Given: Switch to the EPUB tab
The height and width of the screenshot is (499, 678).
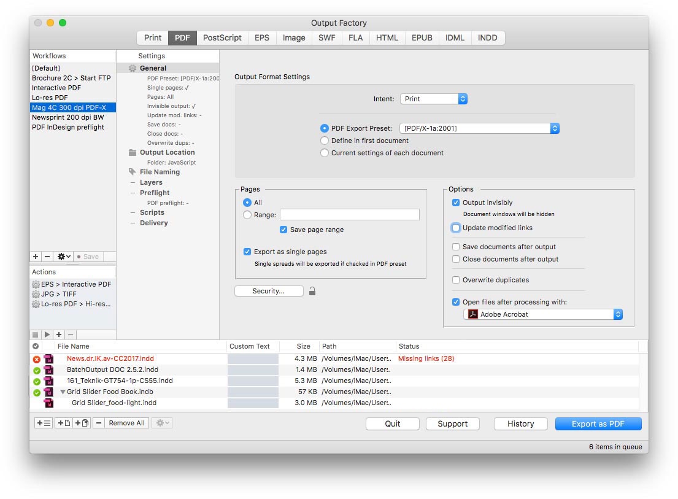Looking at the screenshot, I should tap(422, 37).
